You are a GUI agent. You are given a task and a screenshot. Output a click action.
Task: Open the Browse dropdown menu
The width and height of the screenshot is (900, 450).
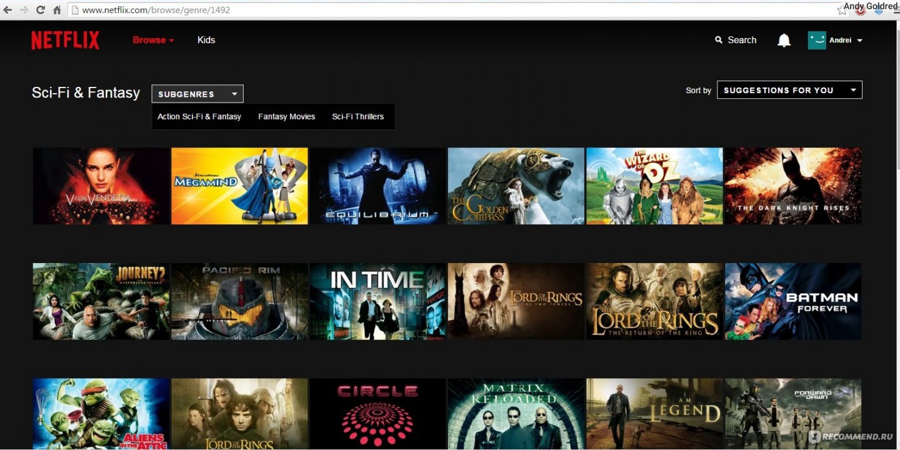point(153,40)
